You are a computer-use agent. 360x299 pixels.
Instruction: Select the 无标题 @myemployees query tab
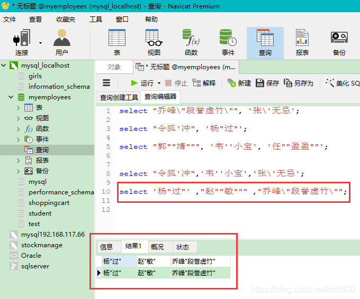186,67
